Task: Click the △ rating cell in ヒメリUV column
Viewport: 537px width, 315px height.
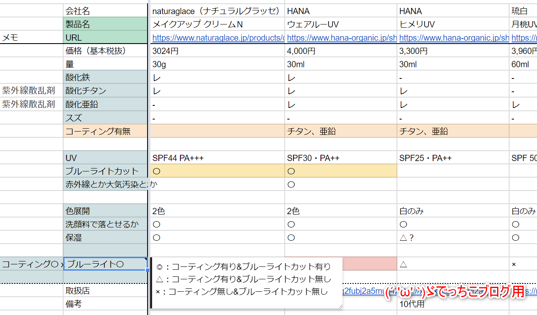Action: click(453, 264)
